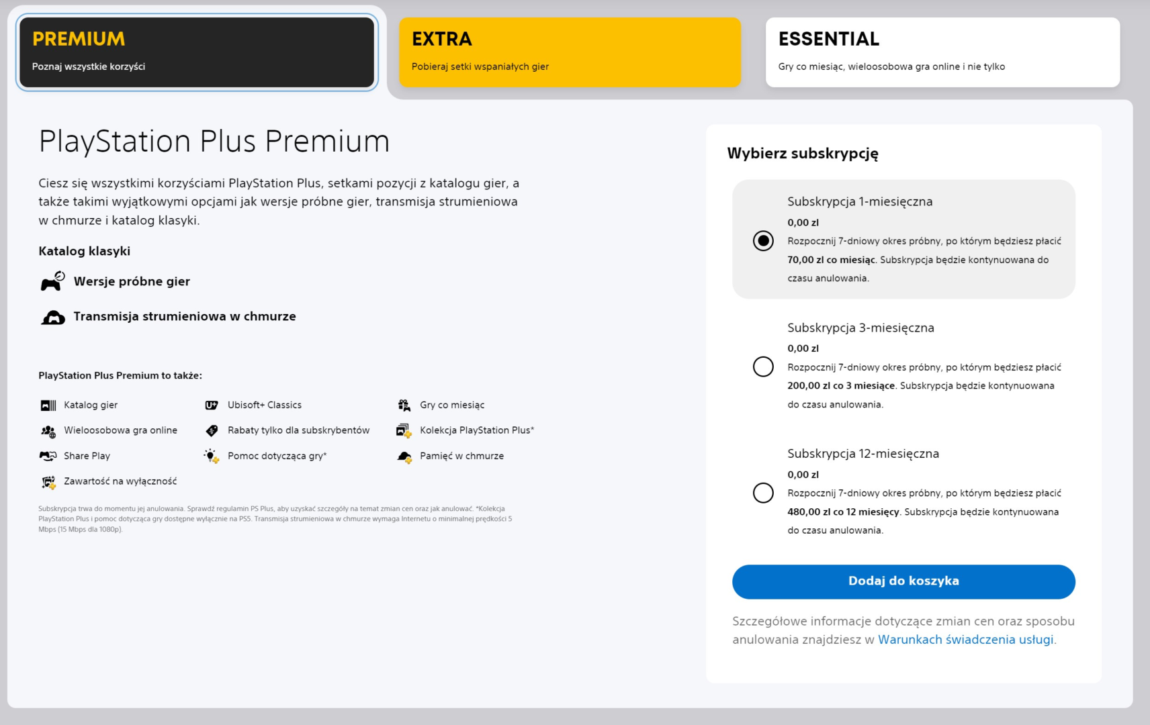Click the Pamięć w chmurze icon
Viewport: 1150px width, 725px height.
(404, 457)
